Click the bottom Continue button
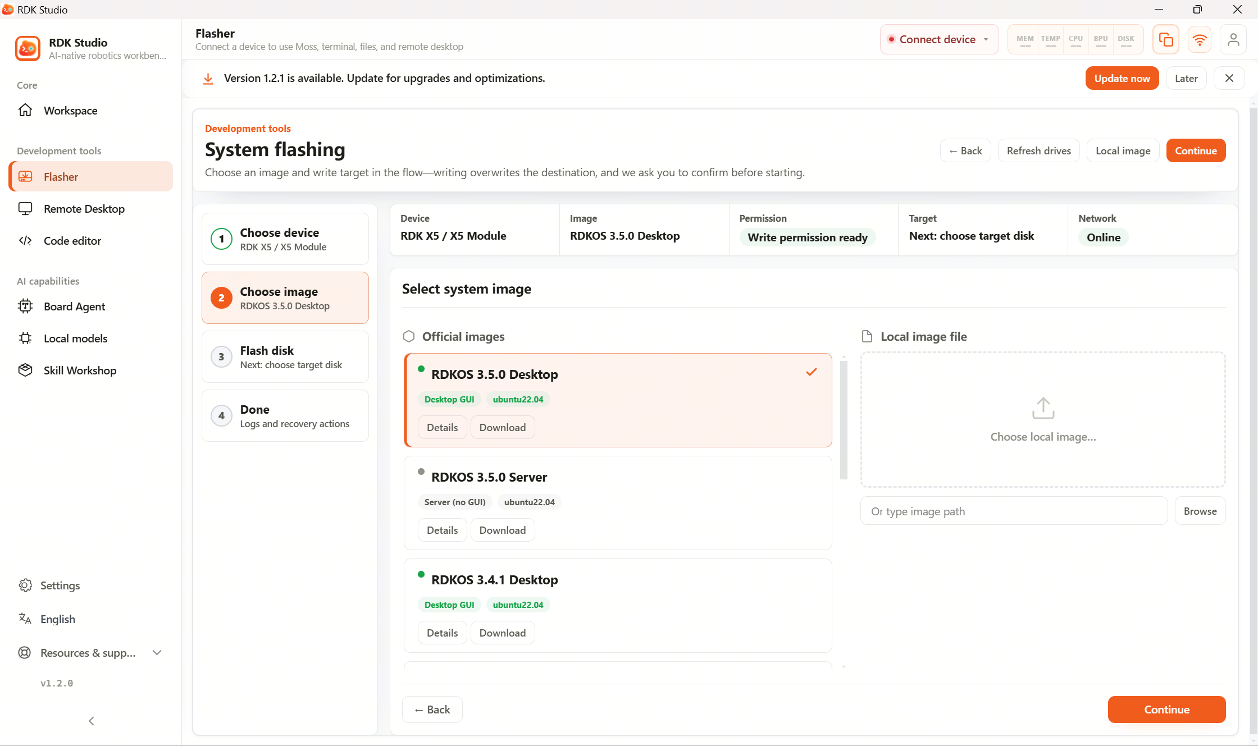The image size is (1258, 746). pyautogui.click(x=1166, y=710)
